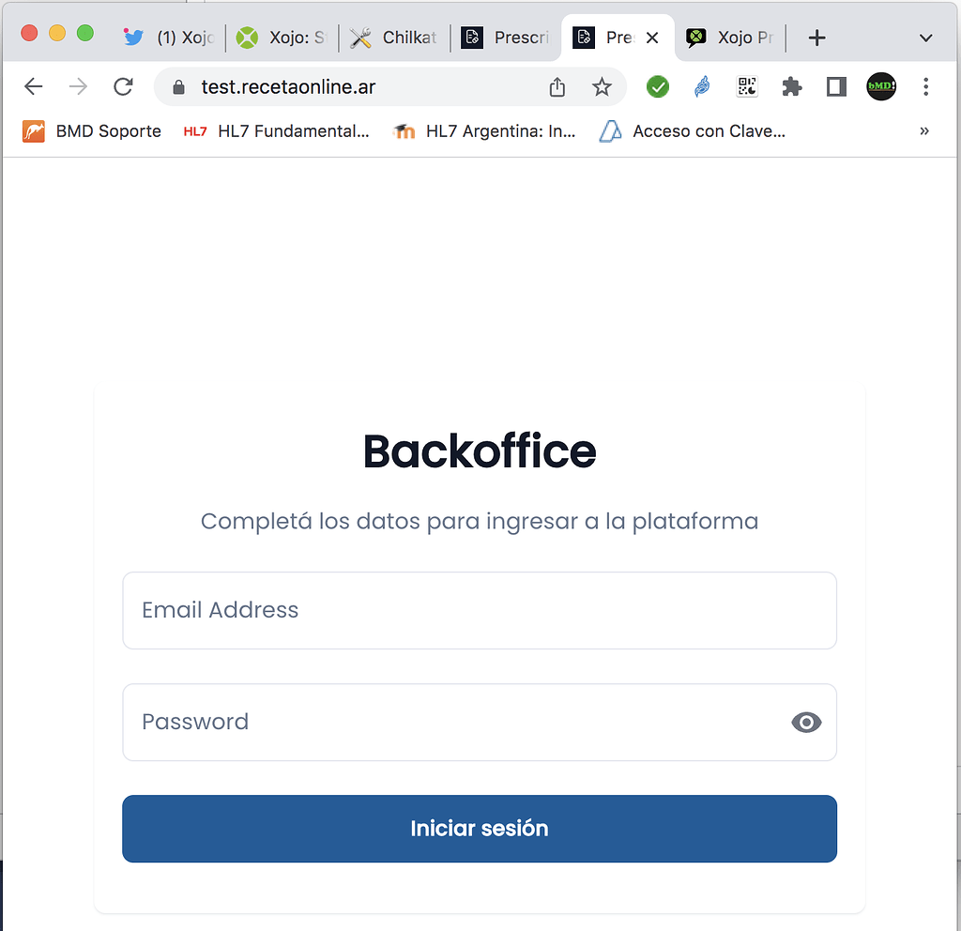This screenshot has height=931, width=961.
Task: Open the QR code extension
Action: click(x=747, y=87)
